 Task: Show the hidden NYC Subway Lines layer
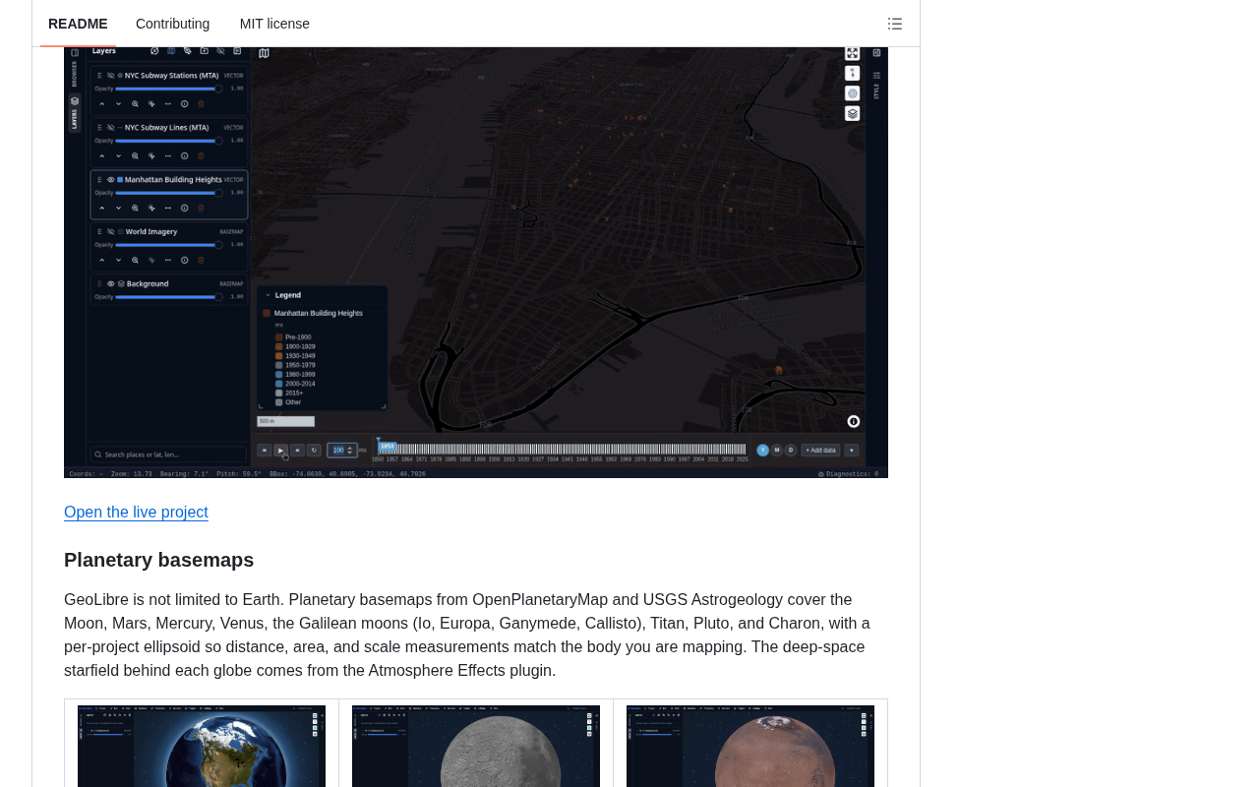(x=110, y=127)
